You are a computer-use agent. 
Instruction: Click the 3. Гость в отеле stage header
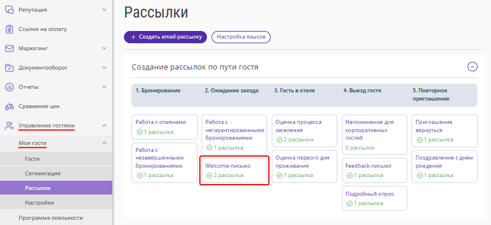(295, 91)
